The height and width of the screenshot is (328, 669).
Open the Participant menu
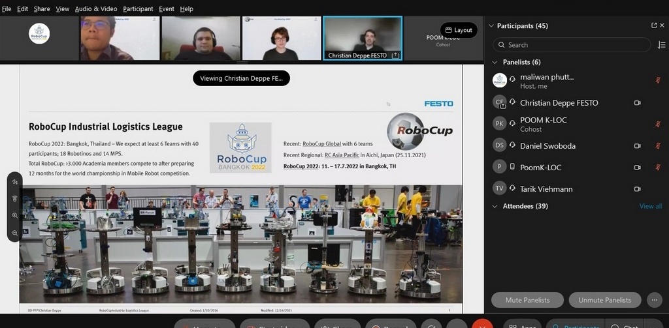click(139, 8)
